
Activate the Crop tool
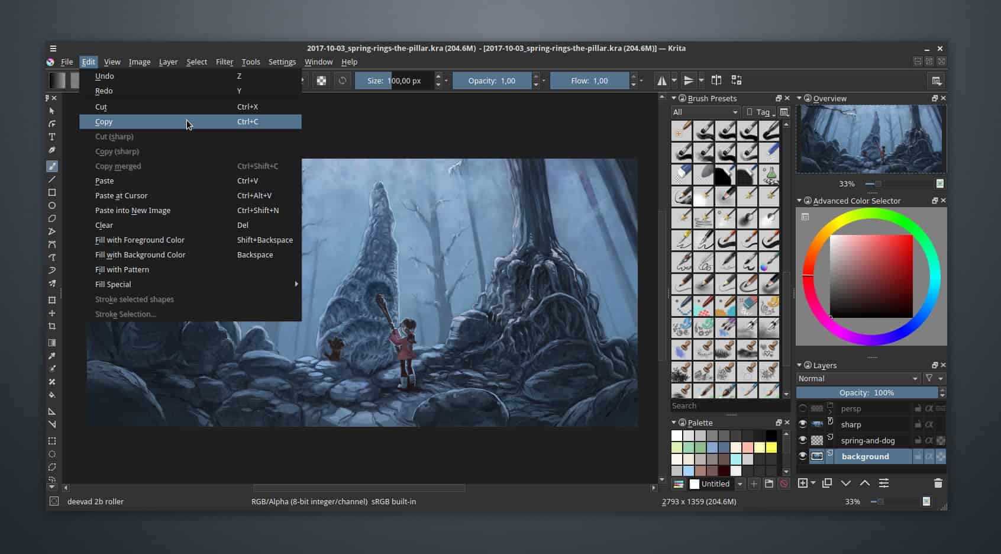pyautogui.click(x=52, y=326)
